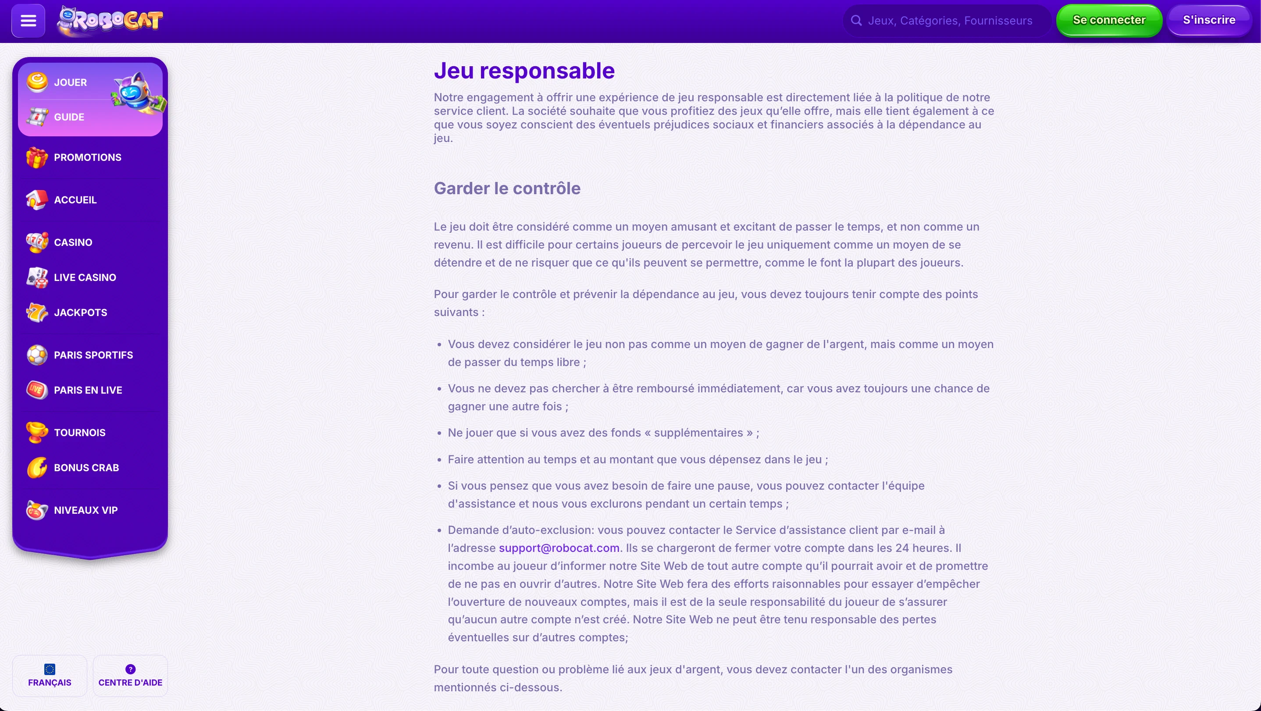1261x711 pixels.
Task: Click the Garder le contrôle subheading
Action: click(507, 188)
